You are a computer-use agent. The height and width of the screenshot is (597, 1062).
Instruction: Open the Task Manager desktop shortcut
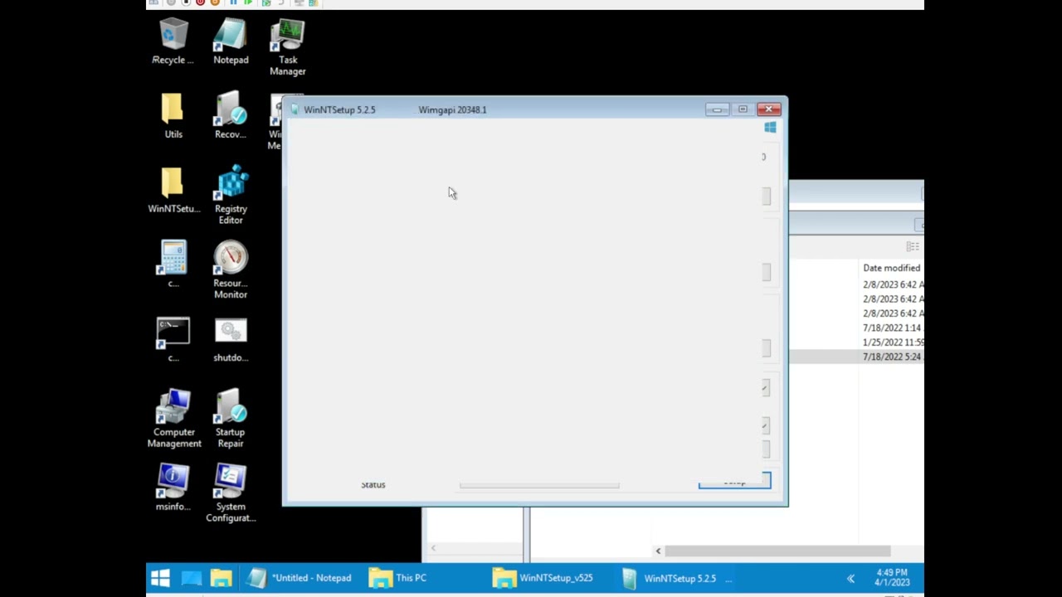point(288,48)
